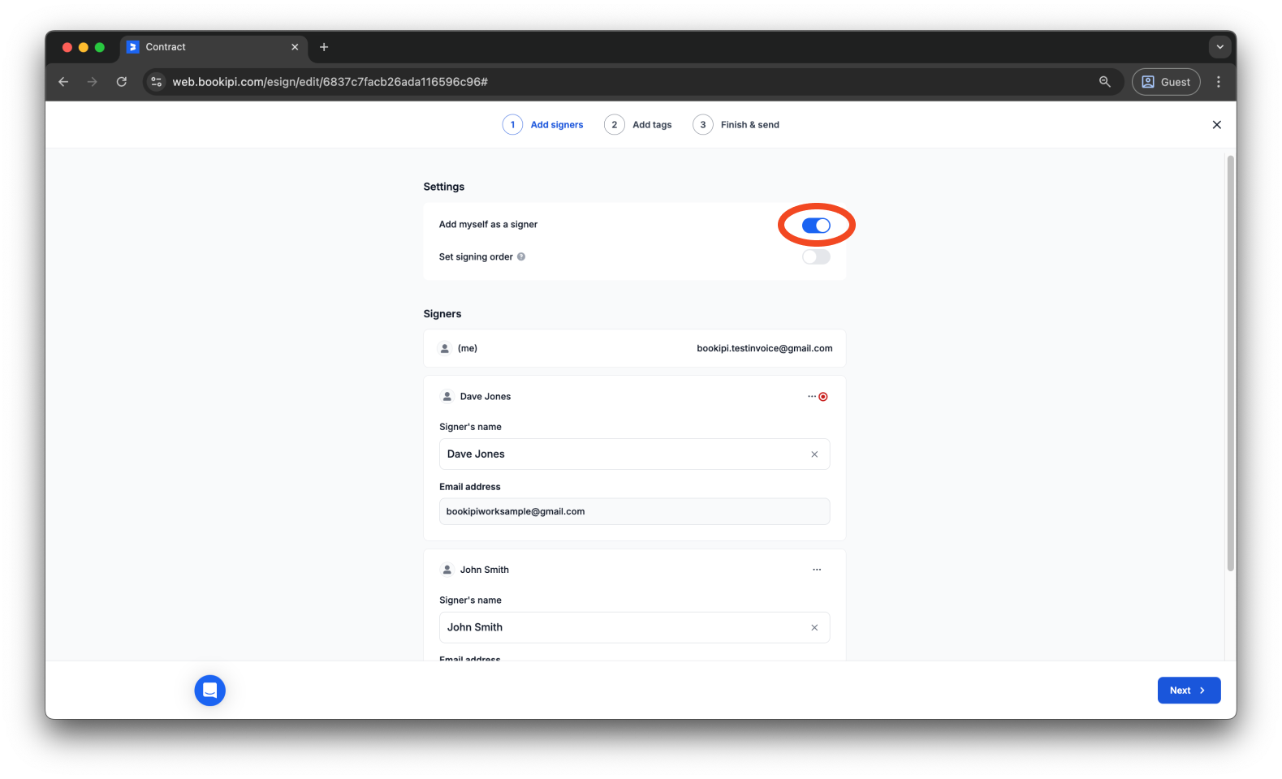The height and width of the screenshot is (779, 1282).
Task: Toggle Add myself as a signer switch
Action: pos(816,226)
